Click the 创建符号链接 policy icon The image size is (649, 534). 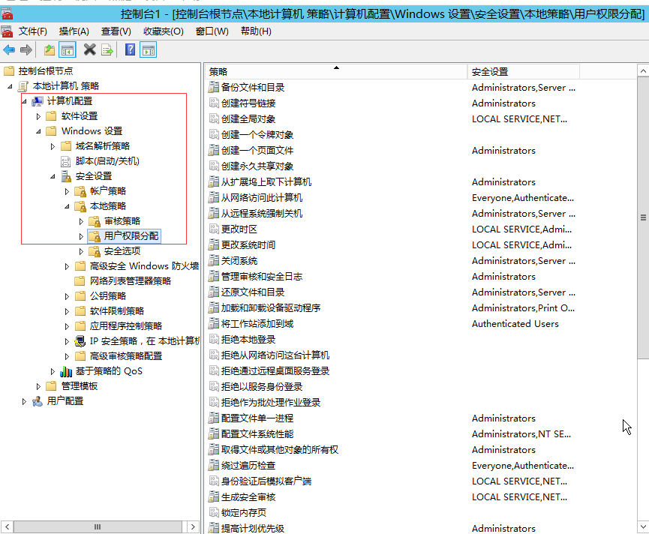[214, 103]
